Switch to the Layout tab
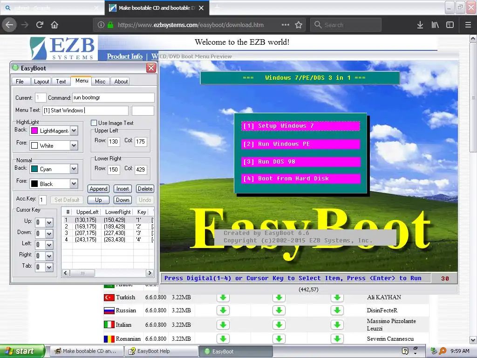 pyautogui.click(x=41, y=81)
